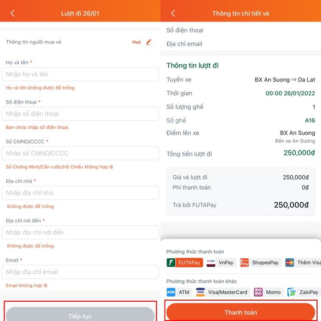The image size is (321, 321).
Task: Go back from the Thông tin chi tiết vé screen
Action: 173,13
